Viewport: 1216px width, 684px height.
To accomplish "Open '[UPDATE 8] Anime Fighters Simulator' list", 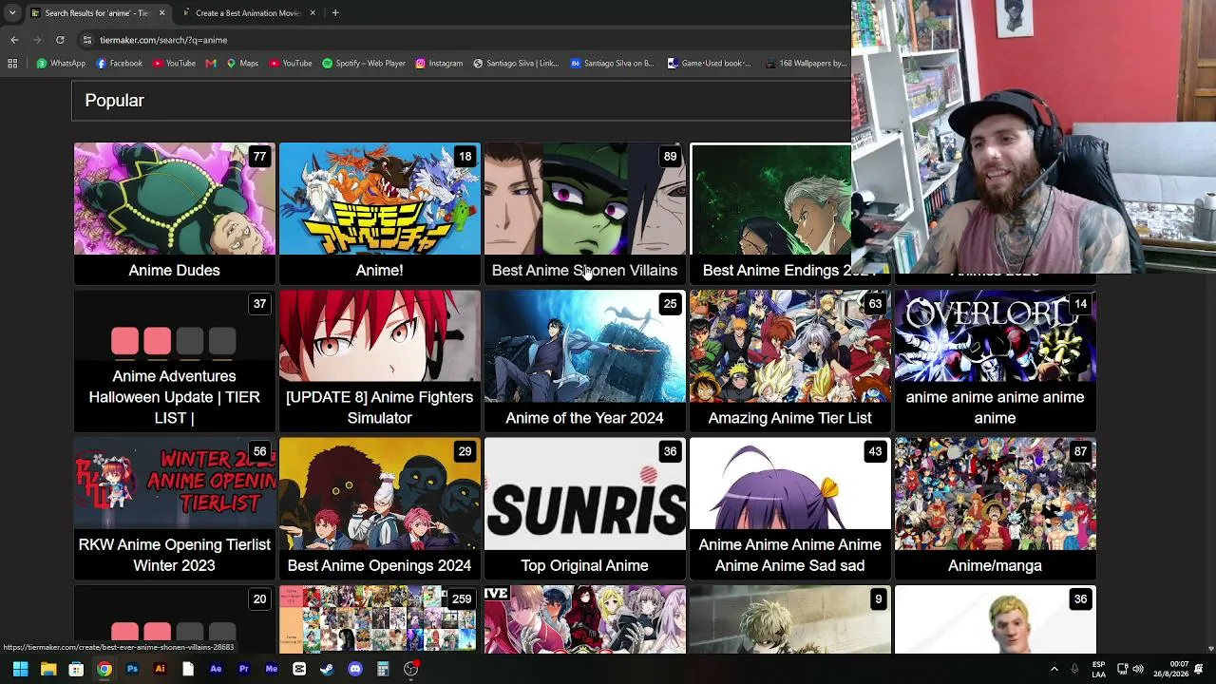I will tap(380, 361).
